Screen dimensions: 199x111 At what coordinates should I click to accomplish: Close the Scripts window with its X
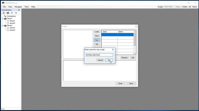137,26
